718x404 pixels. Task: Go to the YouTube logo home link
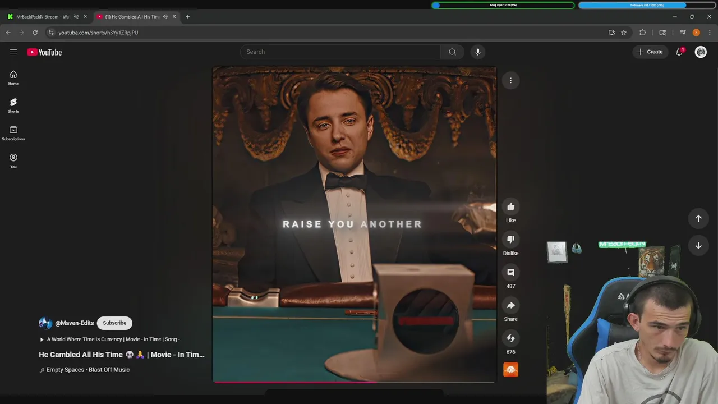[44, 52]
